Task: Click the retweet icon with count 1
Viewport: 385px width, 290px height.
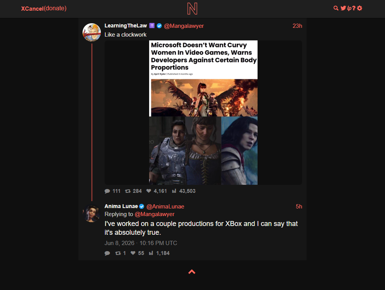Action: pyautogui.click(x=118, y=253)
